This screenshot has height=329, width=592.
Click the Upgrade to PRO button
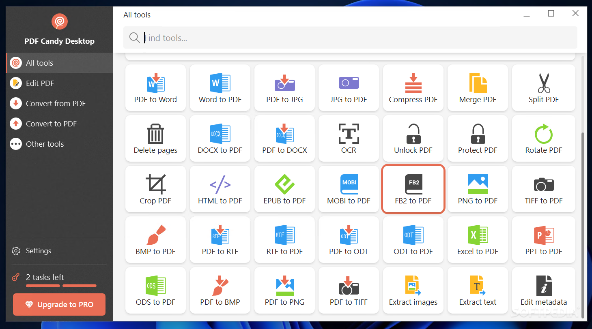(x=59, y=304)
